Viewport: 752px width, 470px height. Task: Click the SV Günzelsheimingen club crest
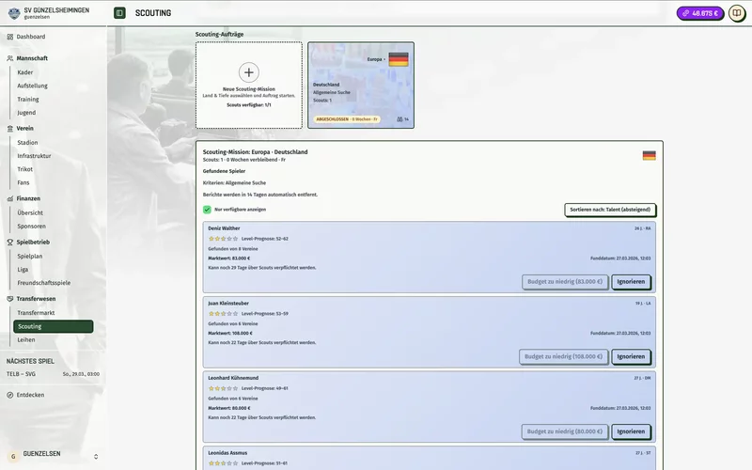coord(11,13)
